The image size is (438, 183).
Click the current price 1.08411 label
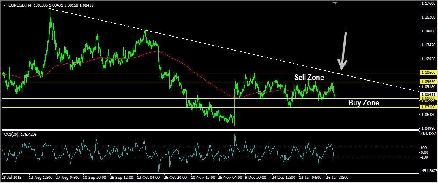428,94
